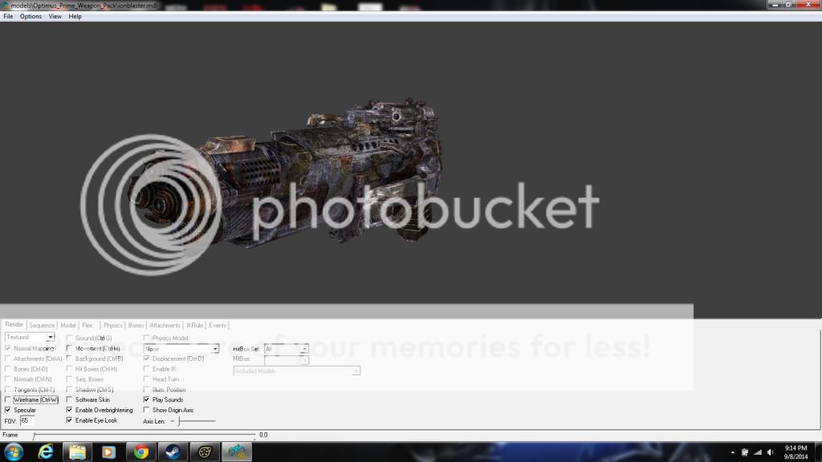Screen dimensions: 822x462
Task: Open the Bones tab
Action: tap(136, 326)
